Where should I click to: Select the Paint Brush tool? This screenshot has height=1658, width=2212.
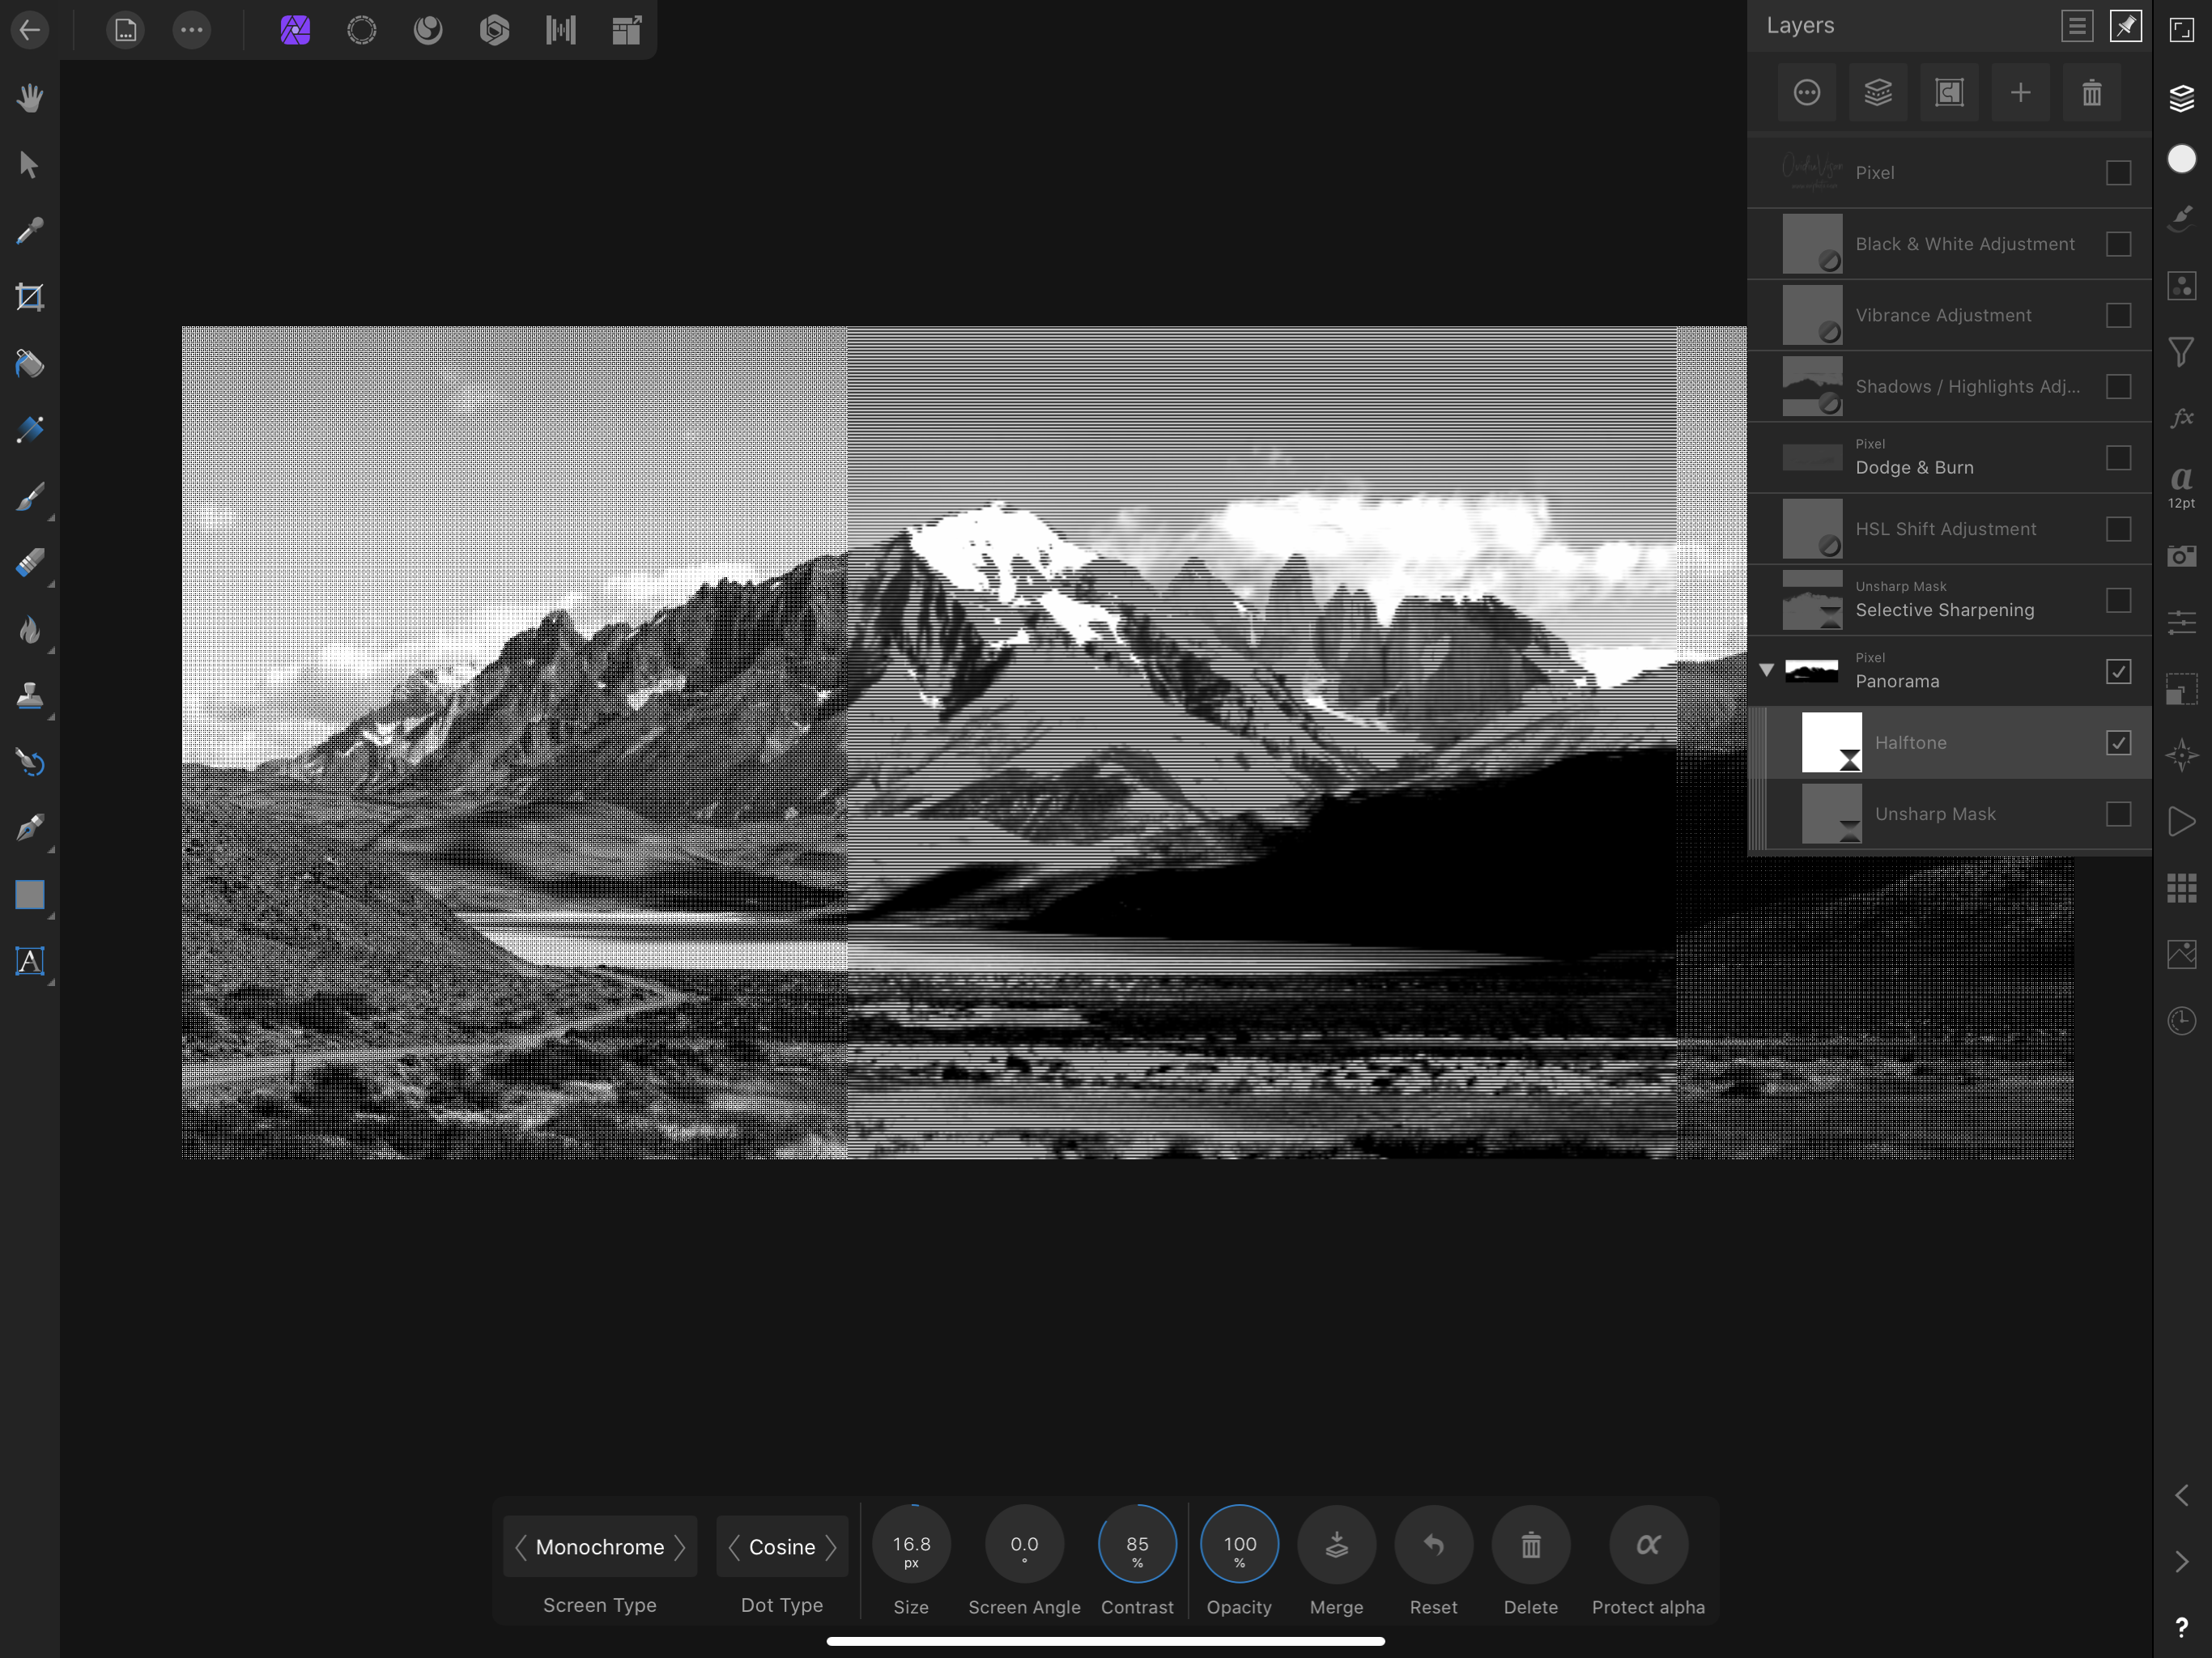30,497
